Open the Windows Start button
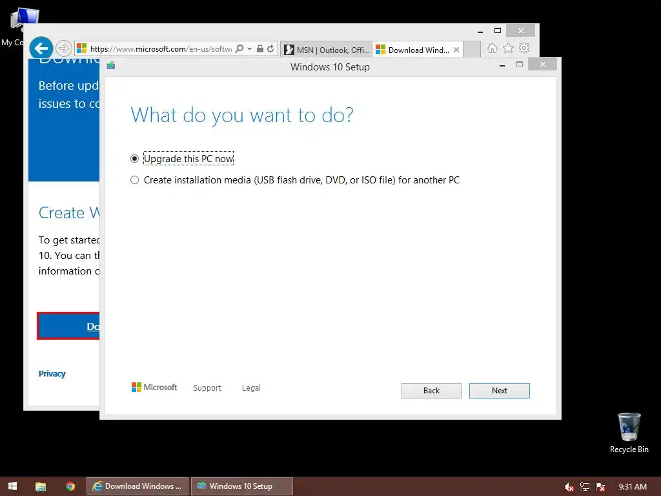Viewport: 661px width, 496px height. coord(13,486)
